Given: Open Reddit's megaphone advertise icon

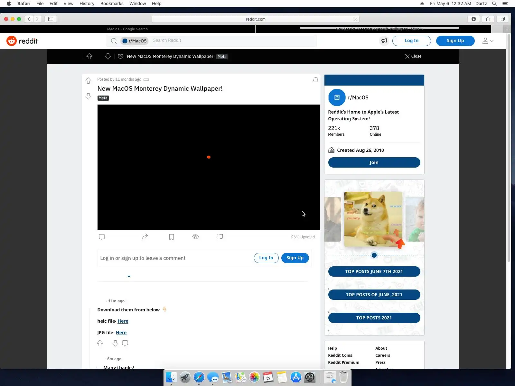Looking at the screenshot, I should 384,41.
